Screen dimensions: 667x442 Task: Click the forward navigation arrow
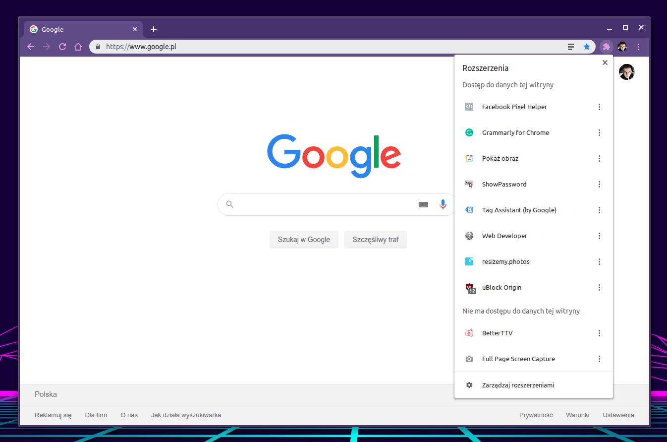[47, 47]
